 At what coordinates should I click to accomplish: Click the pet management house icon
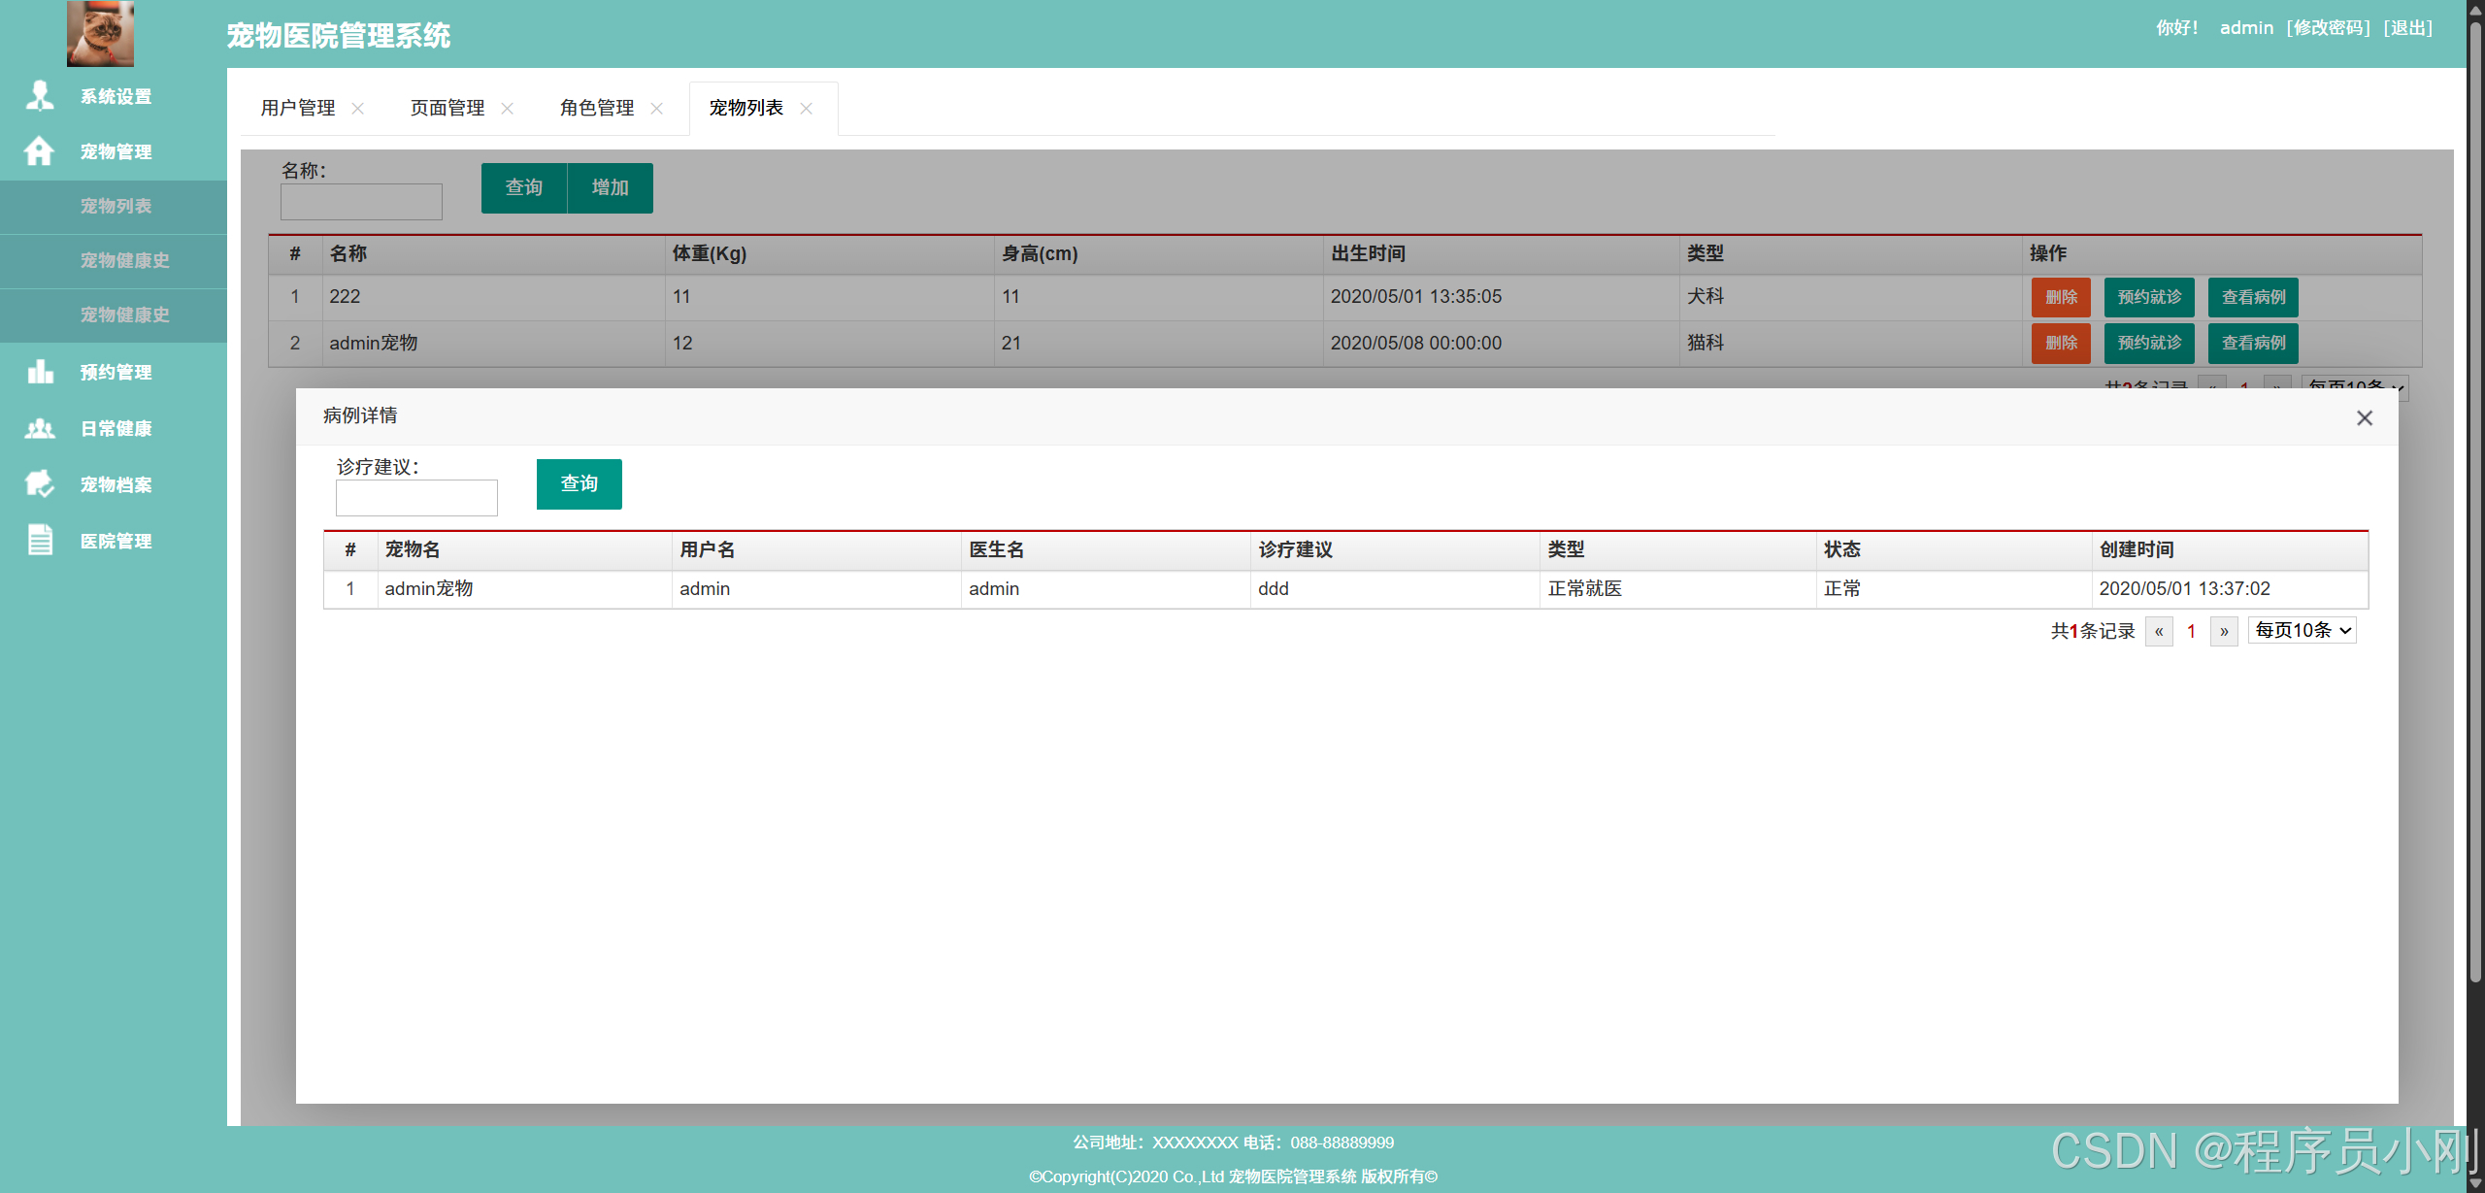coord(40,151)
